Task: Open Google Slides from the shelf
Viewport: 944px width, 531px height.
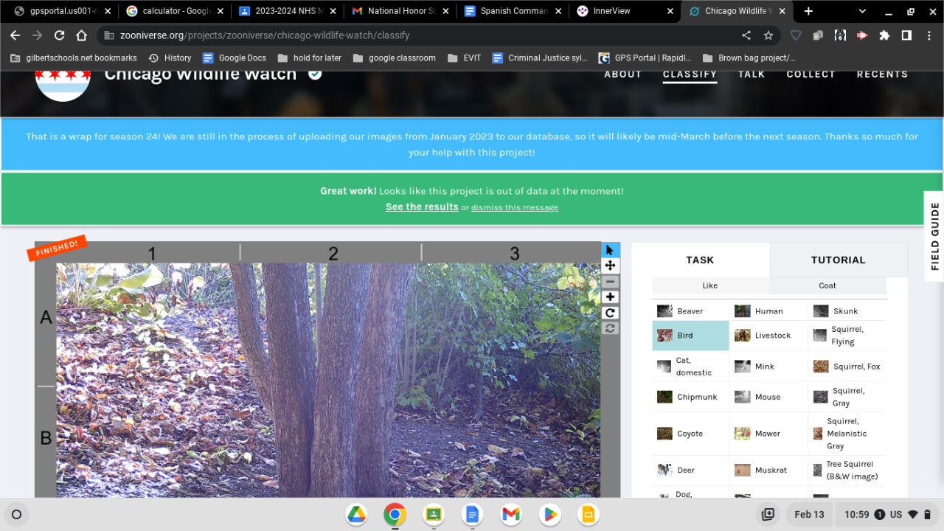Action: (x=589, y=515)
